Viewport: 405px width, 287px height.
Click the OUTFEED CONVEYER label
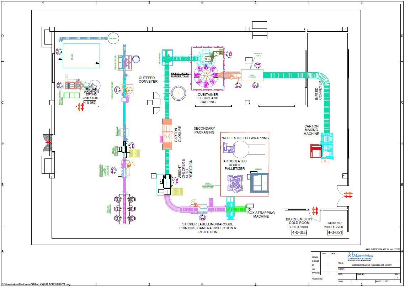click(x=148, y=79)
